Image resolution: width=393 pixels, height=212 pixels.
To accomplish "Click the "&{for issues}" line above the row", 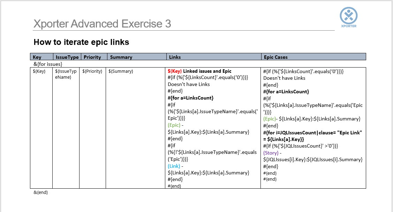I will pyautogui.click(x=48, y=64).
